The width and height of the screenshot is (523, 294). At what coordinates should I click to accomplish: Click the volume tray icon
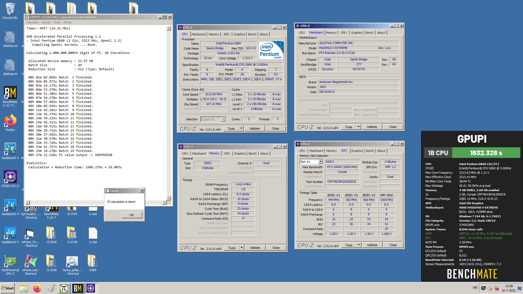click(490, 288)
